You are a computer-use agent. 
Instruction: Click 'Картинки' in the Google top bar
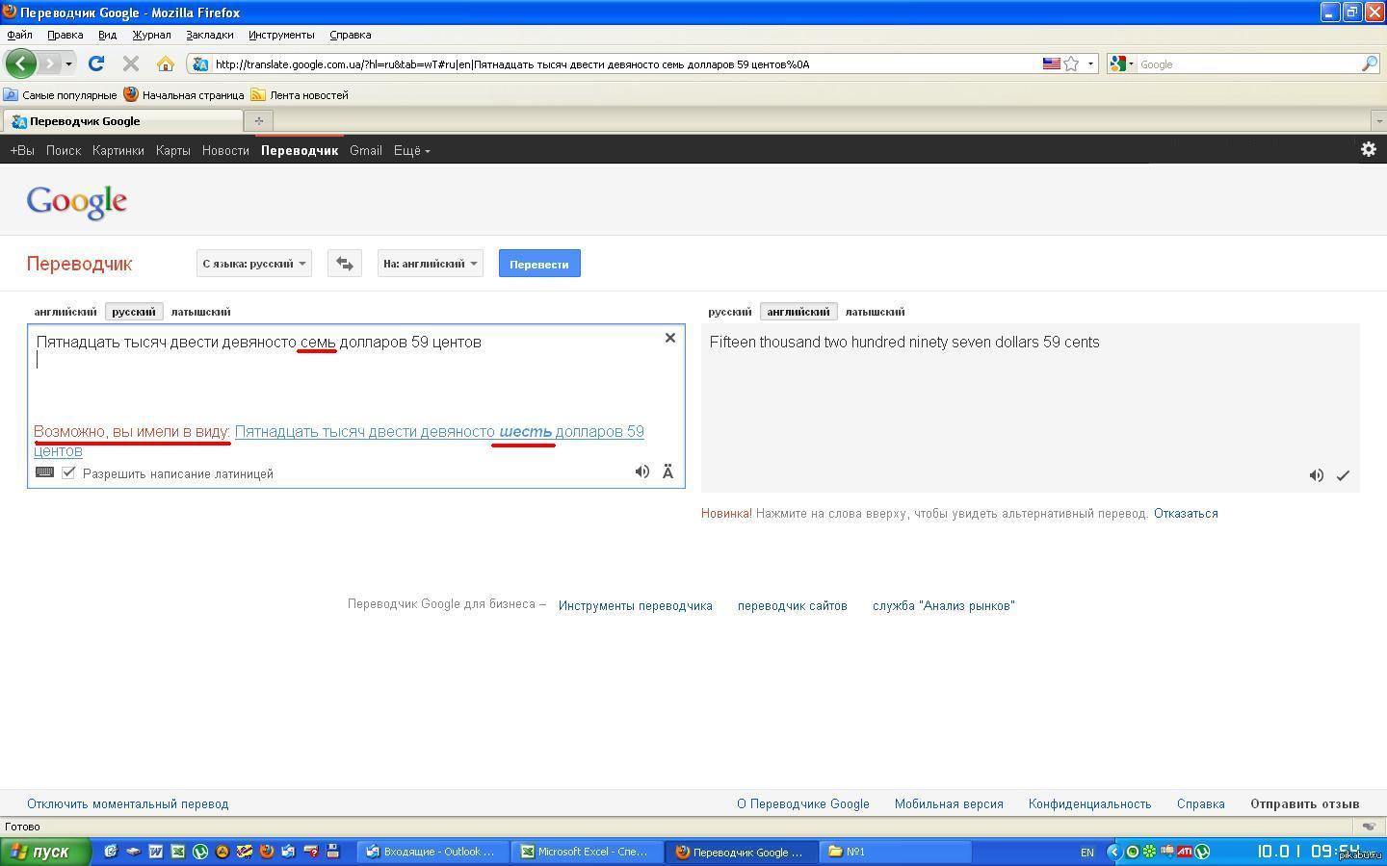pos(118,150)
